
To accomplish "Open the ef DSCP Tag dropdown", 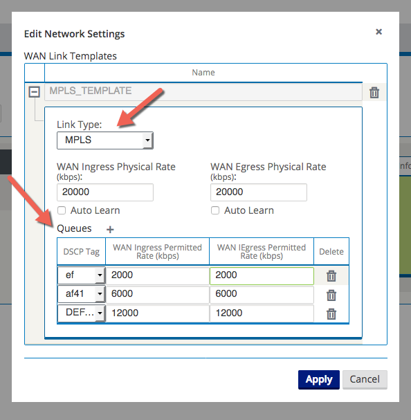I will (81, 275).
